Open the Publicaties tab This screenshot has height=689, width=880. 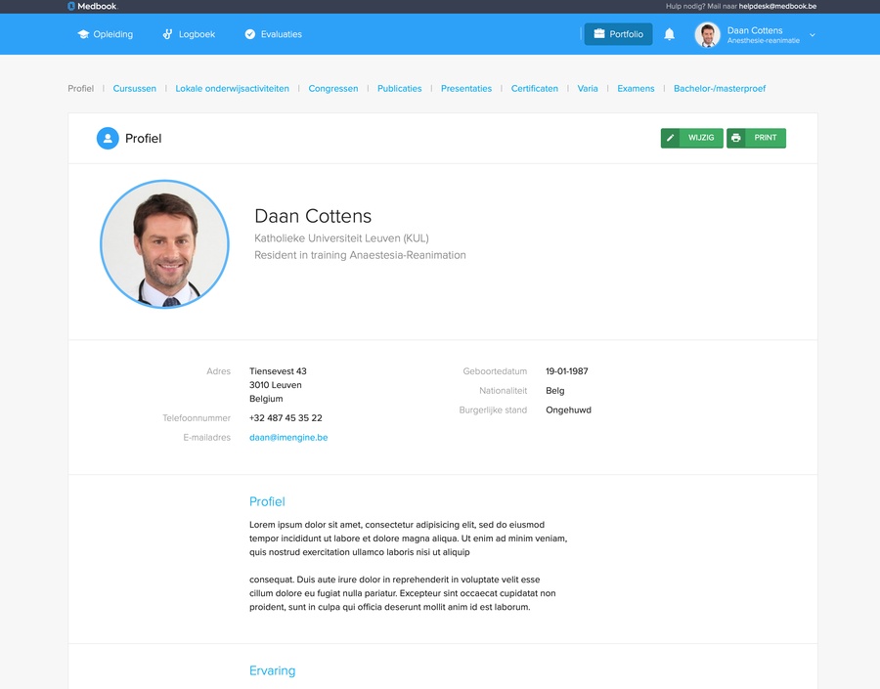(x=400, y=89)
